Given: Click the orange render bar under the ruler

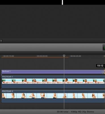Looking at the screenshot, I should click(x=35, y=58).
